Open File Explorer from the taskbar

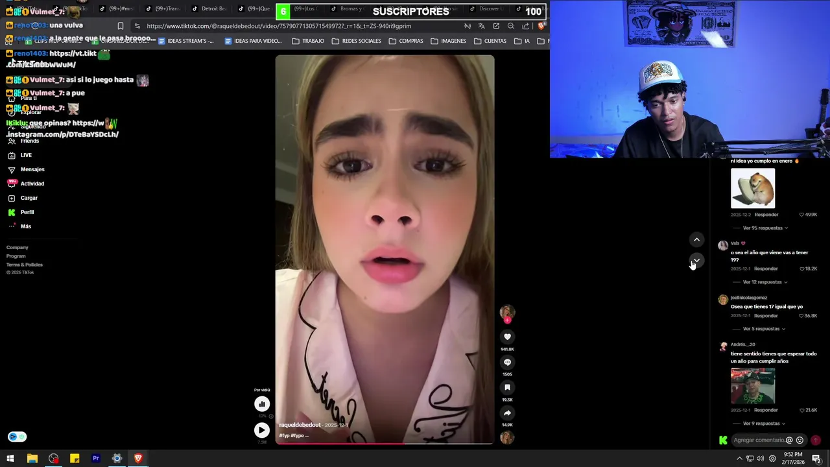coord(32,459)
